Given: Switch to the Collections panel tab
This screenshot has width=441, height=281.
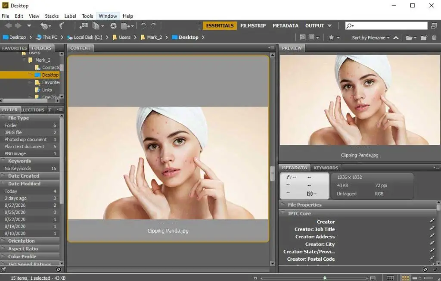Looking at the screenshot, I should click(33, 110).
